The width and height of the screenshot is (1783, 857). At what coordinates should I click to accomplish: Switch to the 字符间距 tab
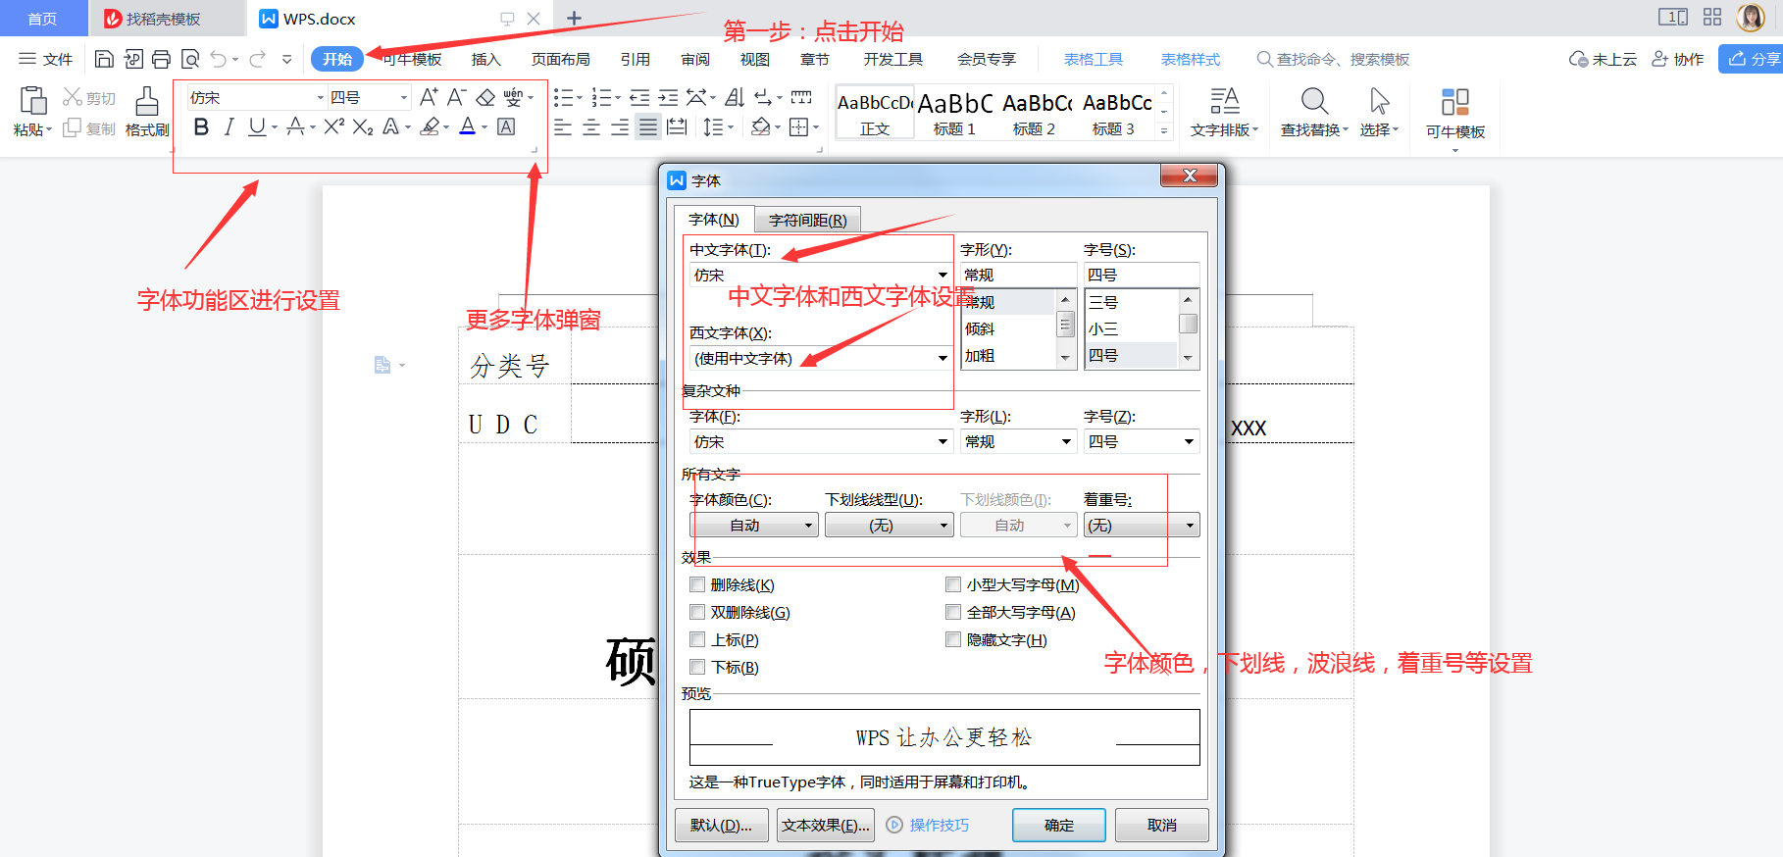807,220
